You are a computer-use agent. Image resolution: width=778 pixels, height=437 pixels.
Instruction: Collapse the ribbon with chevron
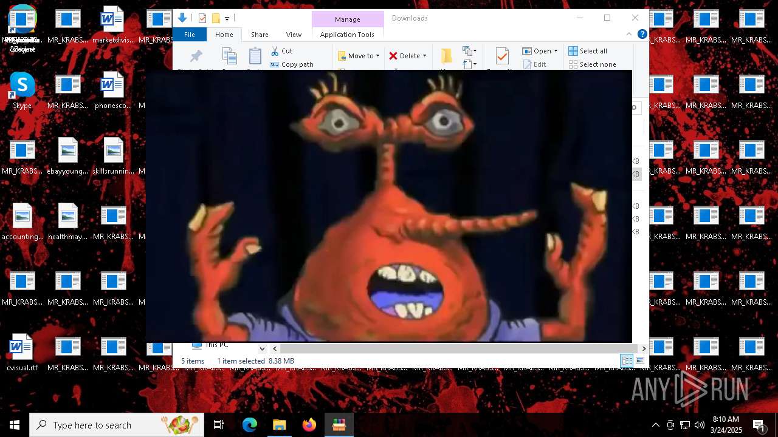[629, 35]
